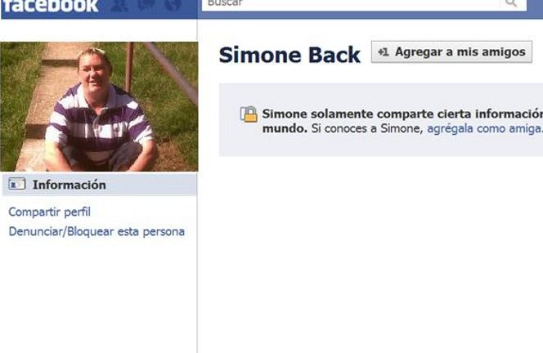543x353 pixels.
Task: Click the privacy notice text box
Action: pyautogui.click(x=381, y=120)
